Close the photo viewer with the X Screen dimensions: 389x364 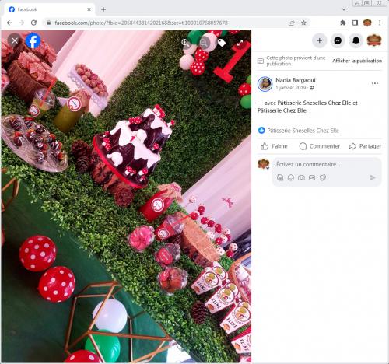(x=15, y=40)
